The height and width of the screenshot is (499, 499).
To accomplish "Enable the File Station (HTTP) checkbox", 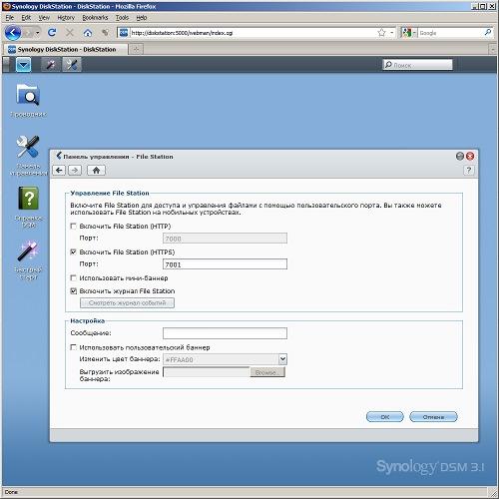I will (73, 227).
